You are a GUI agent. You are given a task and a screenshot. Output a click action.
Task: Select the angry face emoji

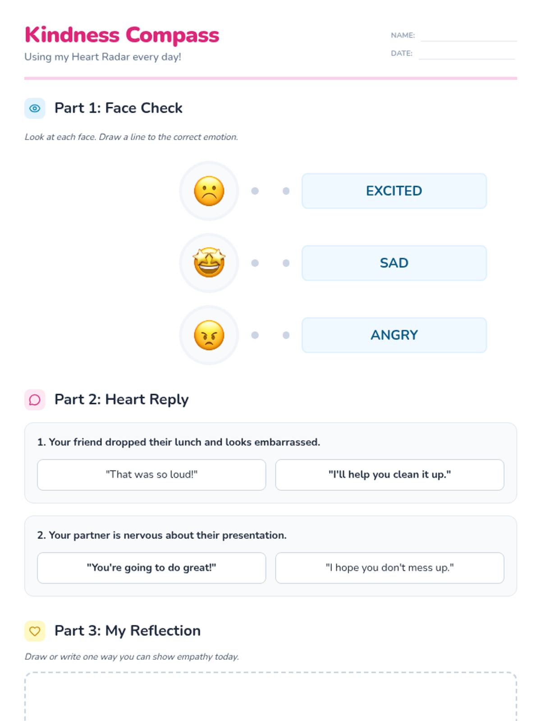pyautogui.click(x=209, y=335)
